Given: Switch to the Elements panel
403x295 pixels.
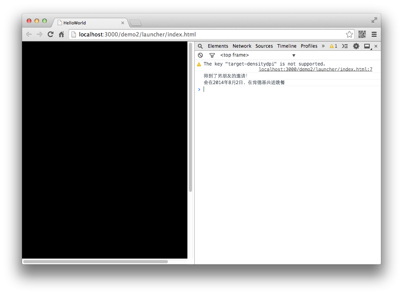Looking at the screenshot, I should point(218,46).
